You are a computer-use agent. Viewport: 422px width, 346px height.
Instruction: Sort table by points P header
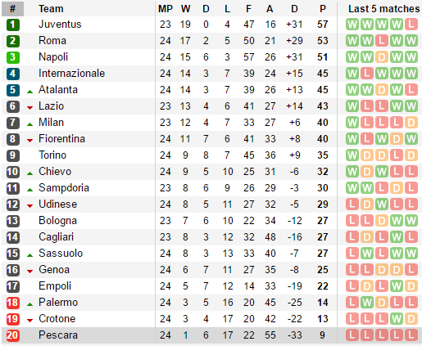coord(323,9)
